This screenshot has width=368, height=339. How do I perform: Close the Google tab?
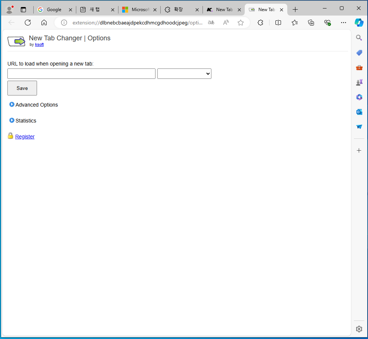[70, 10]
